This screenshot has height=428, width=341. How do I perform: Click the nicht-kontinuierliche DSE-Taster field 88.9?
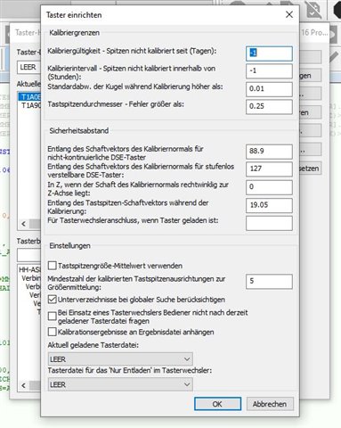269,152
